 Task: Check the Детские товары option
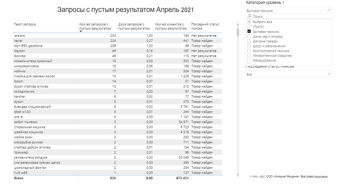click(x=249, y=41)
